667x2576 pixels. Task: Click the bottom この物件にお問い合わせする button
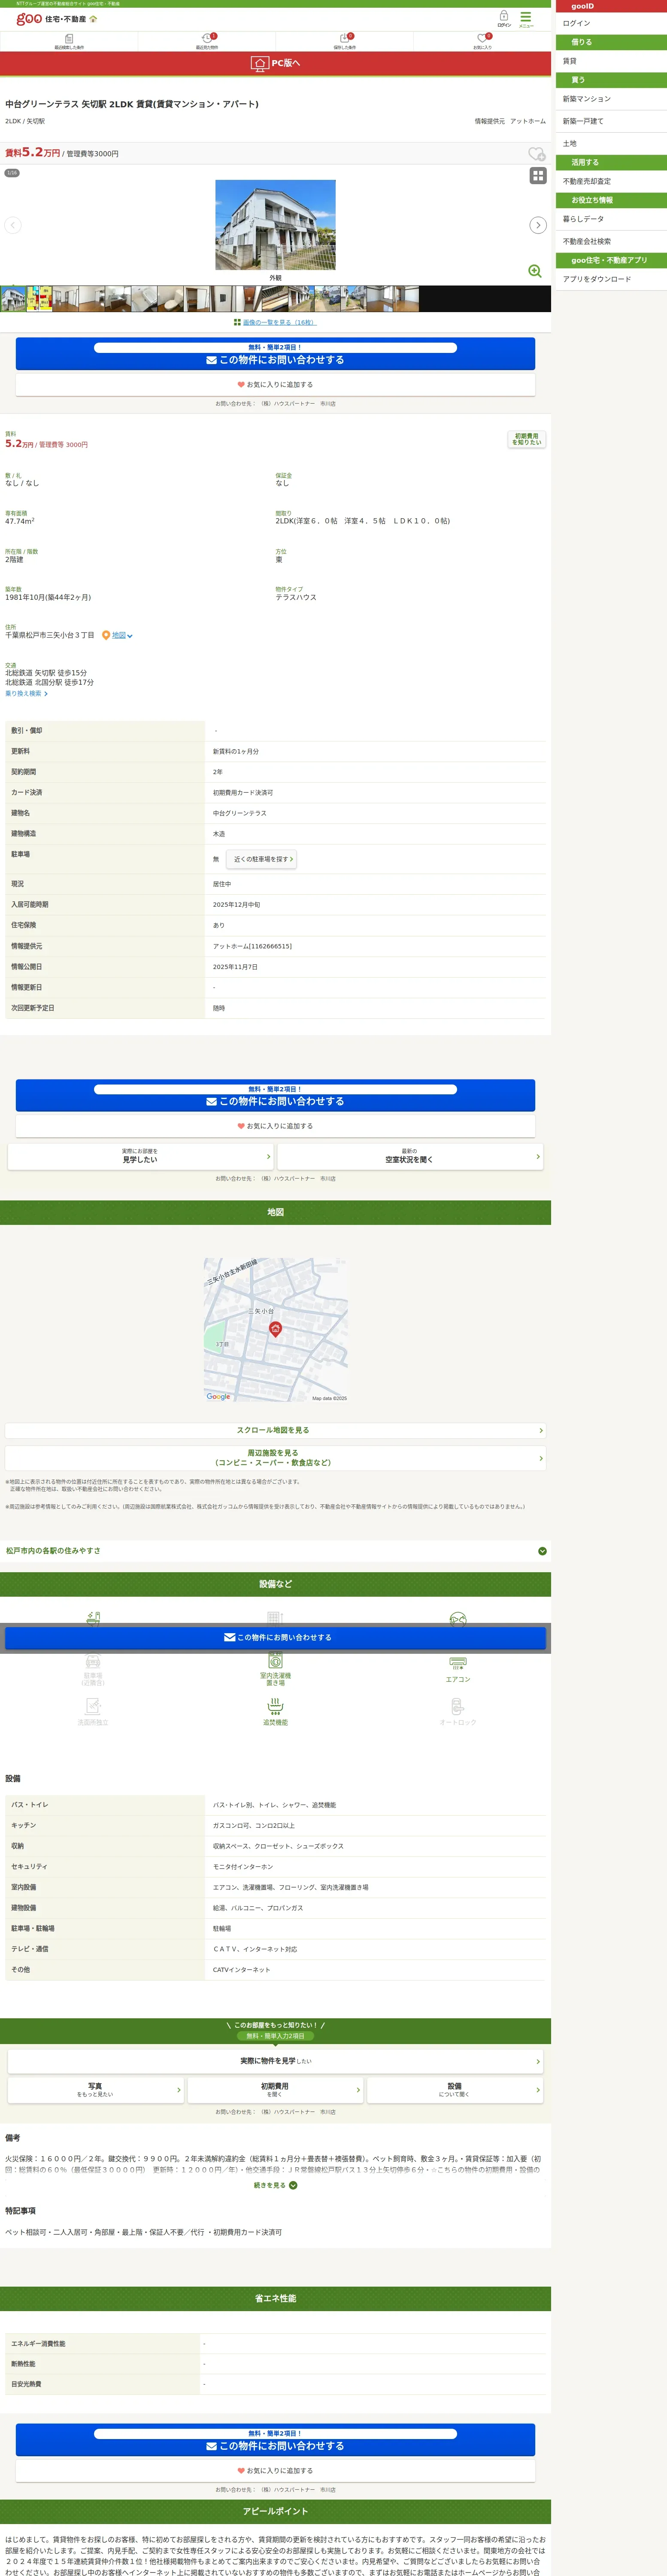point(276,2440)
